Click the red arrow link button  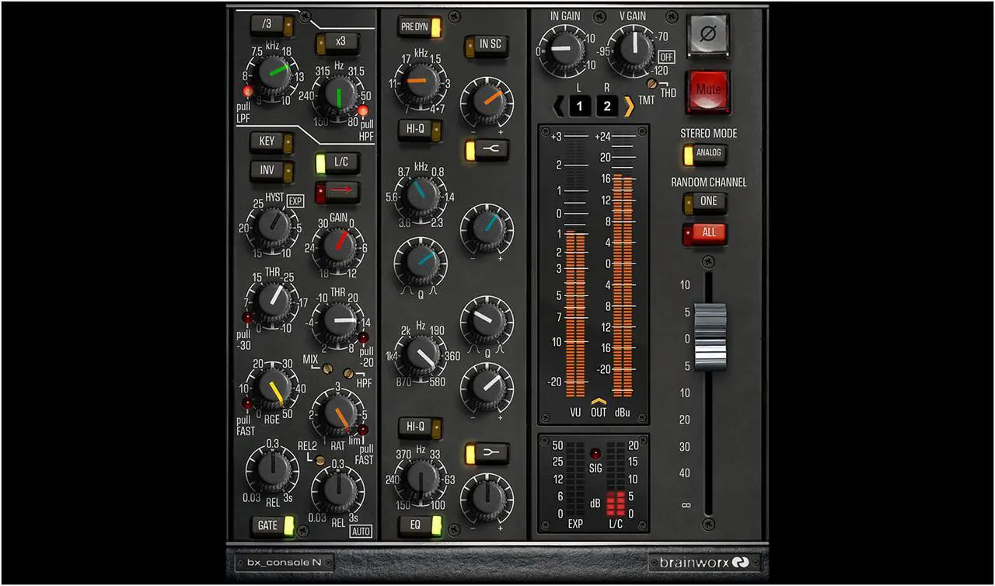pos(337,192)
